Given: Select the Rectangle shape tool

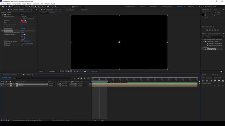Looking at the screenshot, I should 32,7.
